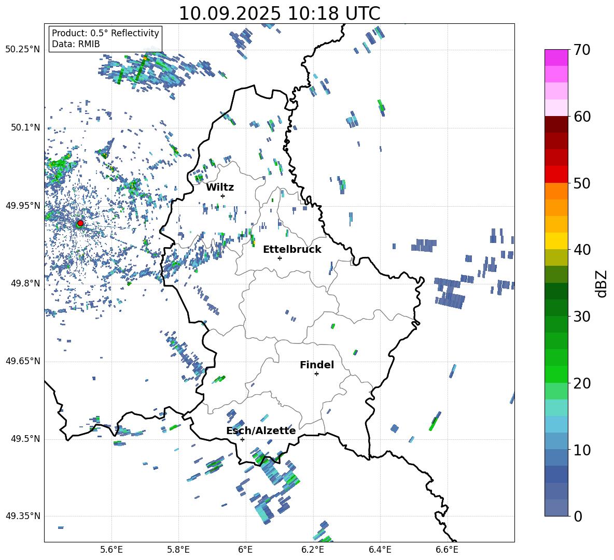
Task: Click the dBZ colorbar label
Action: point(602,283)
